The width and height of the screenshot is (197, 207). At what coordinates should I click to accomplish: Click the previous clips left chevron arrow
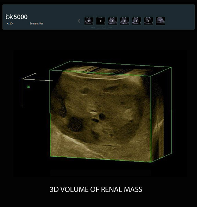coord(79,21)
